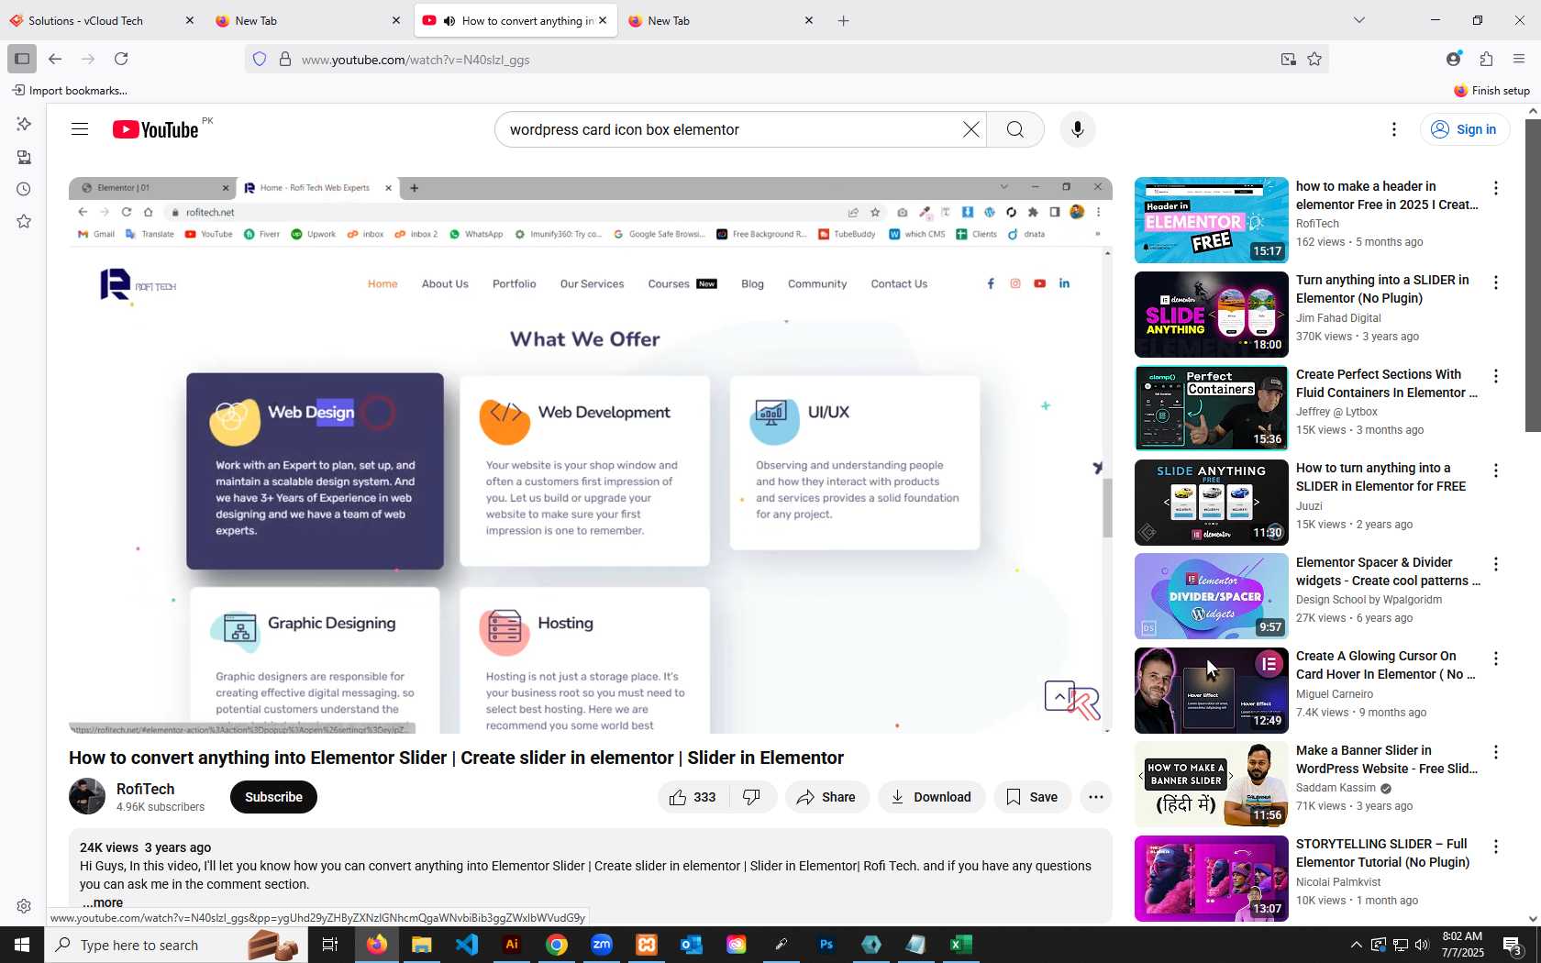Viewport: 1541px width, 963px height.
Task: Open options for 'Elementor Spacer & Divider' video
Action: (1496, 564)
